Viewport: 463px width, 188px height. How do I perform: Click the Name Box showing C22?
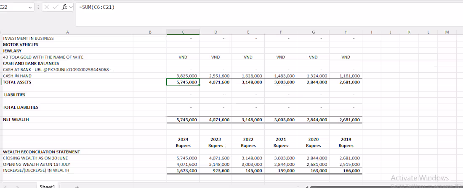coord(13,7)
